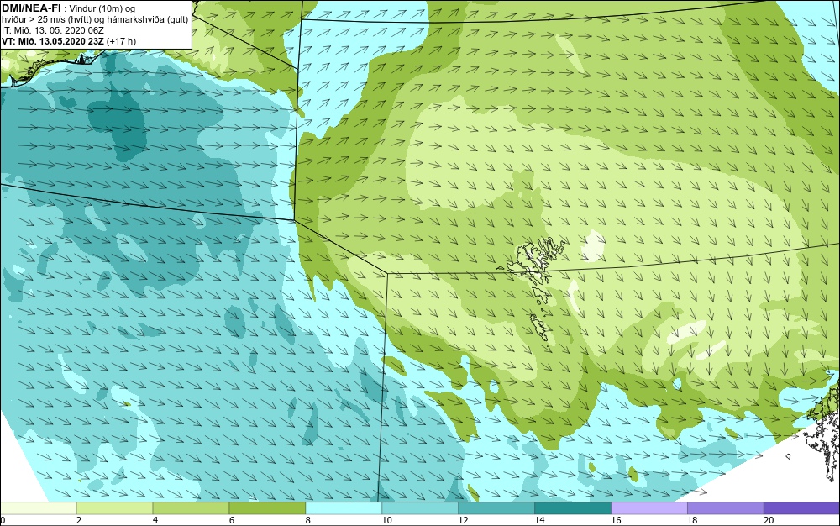
Task: Click the 14–16 m/s dark teal legend swatch
Action: (573, 508)
